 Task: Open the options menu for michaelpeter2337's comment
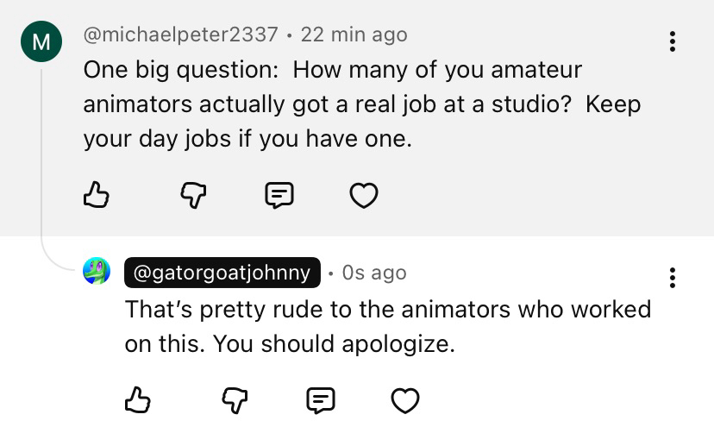coord(673,41)
